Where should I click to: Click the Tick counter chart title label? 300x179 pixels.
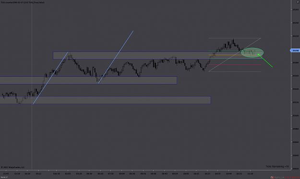(23, 2)
